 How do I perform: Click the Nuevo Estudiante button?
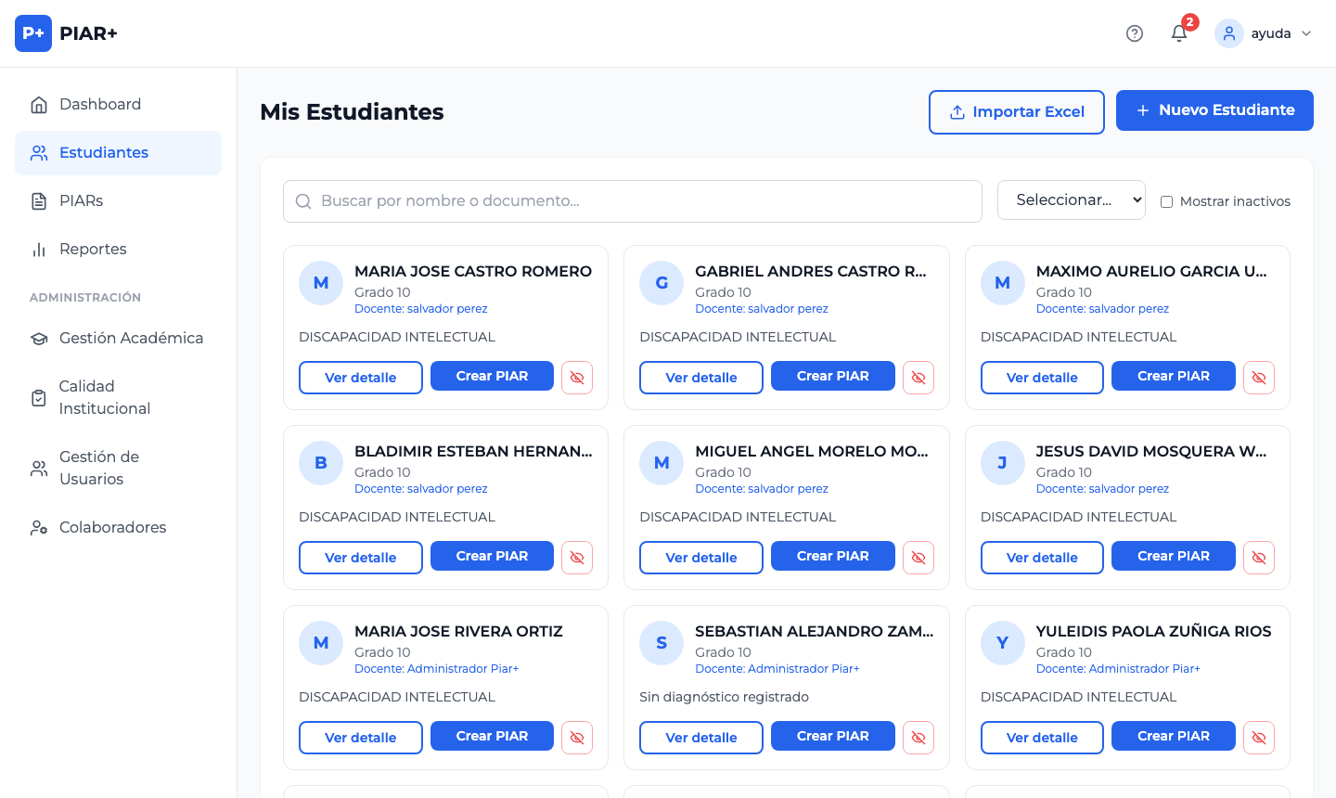(1214, 110)
